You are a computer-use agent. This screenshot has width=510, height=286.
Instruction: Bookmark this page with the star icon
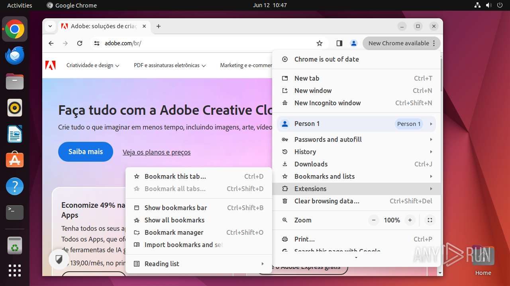[320, 43]
